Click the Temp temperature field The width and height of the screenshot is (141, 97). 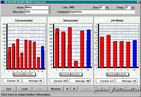128,7
